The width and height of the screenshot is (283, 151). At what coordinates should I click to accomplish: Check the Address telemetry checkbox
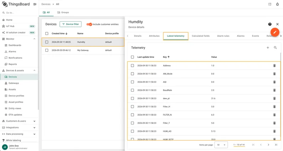pos(132,65)
